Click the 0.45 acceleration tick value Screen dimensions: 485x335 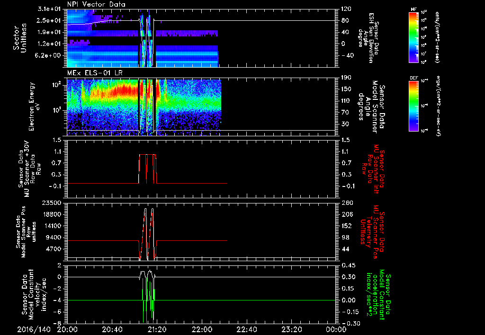pos(349,265)
